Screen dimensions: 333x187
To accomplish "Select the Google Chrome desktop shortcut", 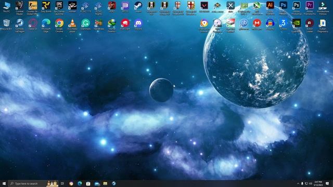I will 59,25.
